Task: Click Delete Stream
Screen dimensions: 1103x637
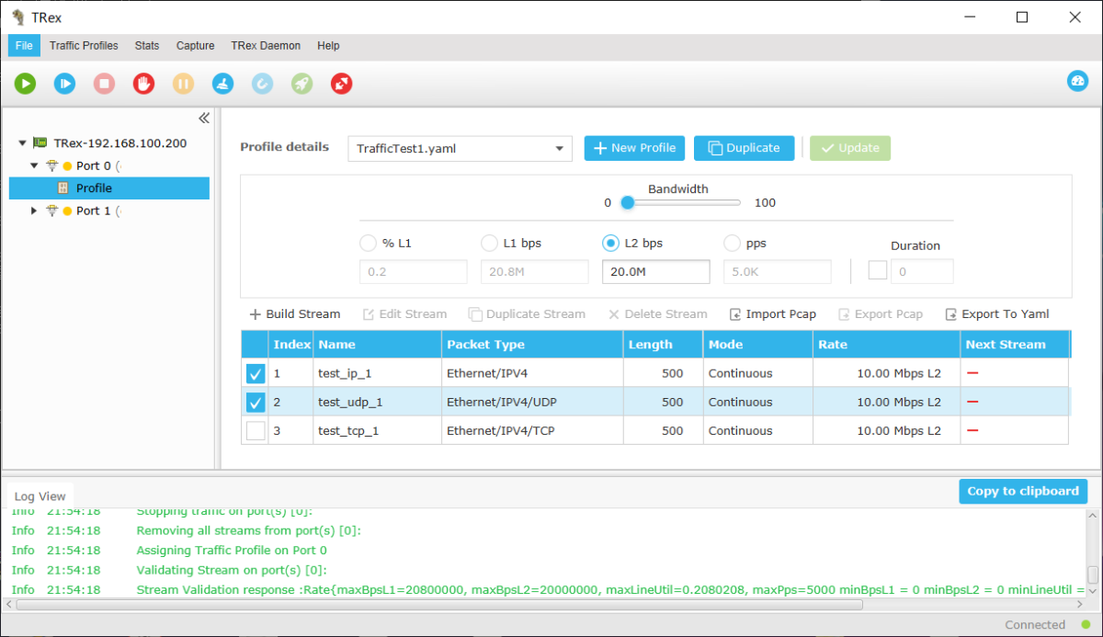Action: [x=658, y=314]
